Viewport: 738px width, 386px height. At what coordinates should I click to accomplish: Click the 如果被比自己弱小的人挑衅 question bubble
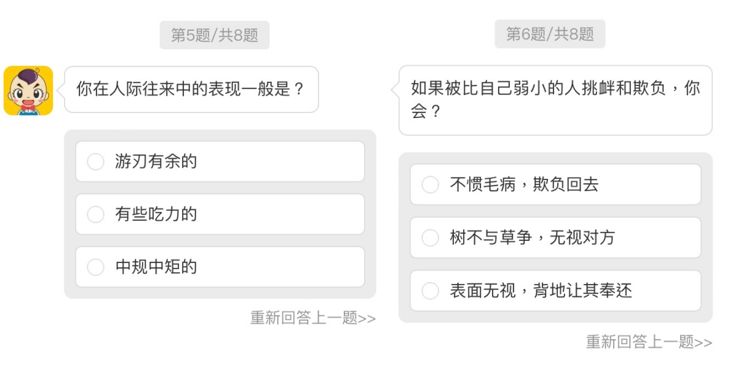click(555, 100)
